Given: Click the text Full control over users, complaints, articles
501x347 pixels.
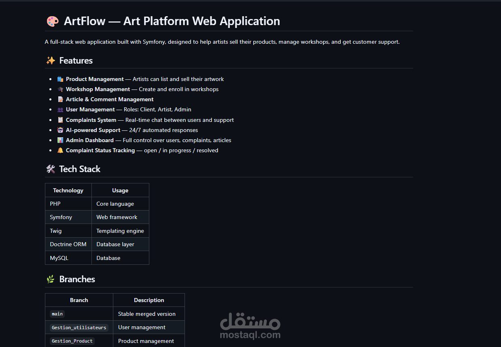Looking at the screenshot, I should click(x=177, y=140).
